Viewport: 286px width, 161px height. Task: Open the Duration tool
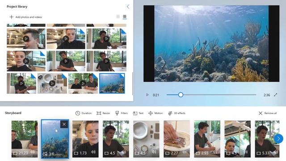click(84, 113)
